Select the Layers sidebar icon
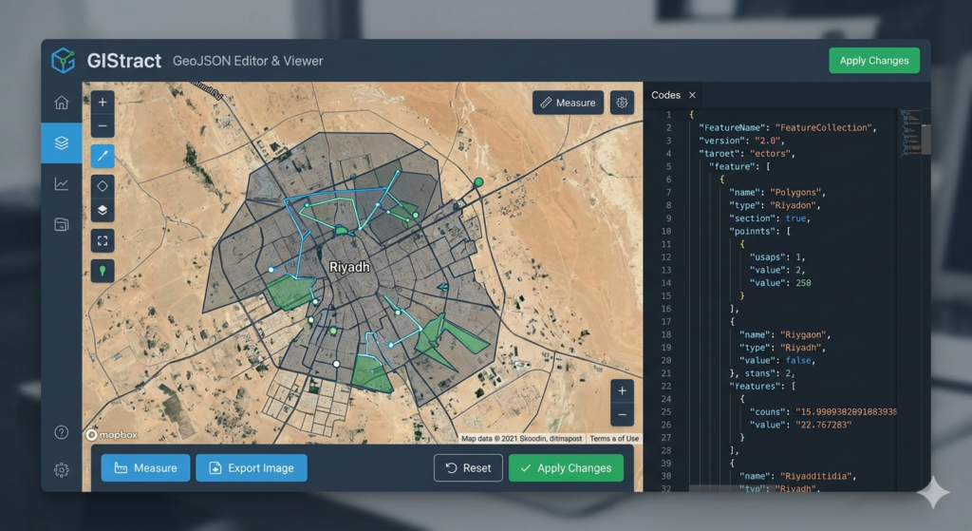 tap(62, 142)
